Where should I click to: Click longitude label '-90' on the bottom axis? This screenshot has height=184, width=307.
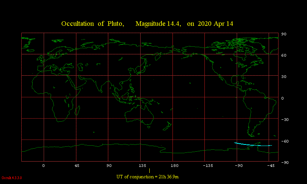239,166
